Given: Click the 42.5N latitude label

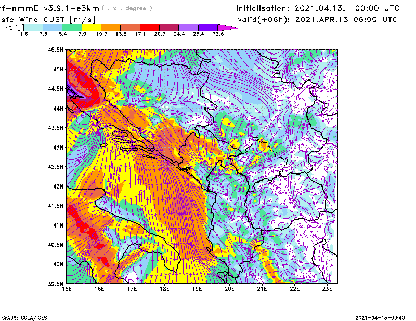Looking at the screenshot, I should pyautogui.click(x=56, y=167).
